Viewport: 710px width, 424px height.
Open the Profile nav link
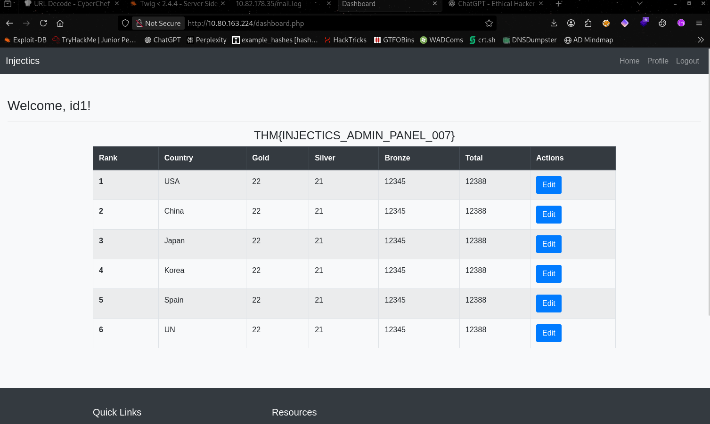[657, 61]
